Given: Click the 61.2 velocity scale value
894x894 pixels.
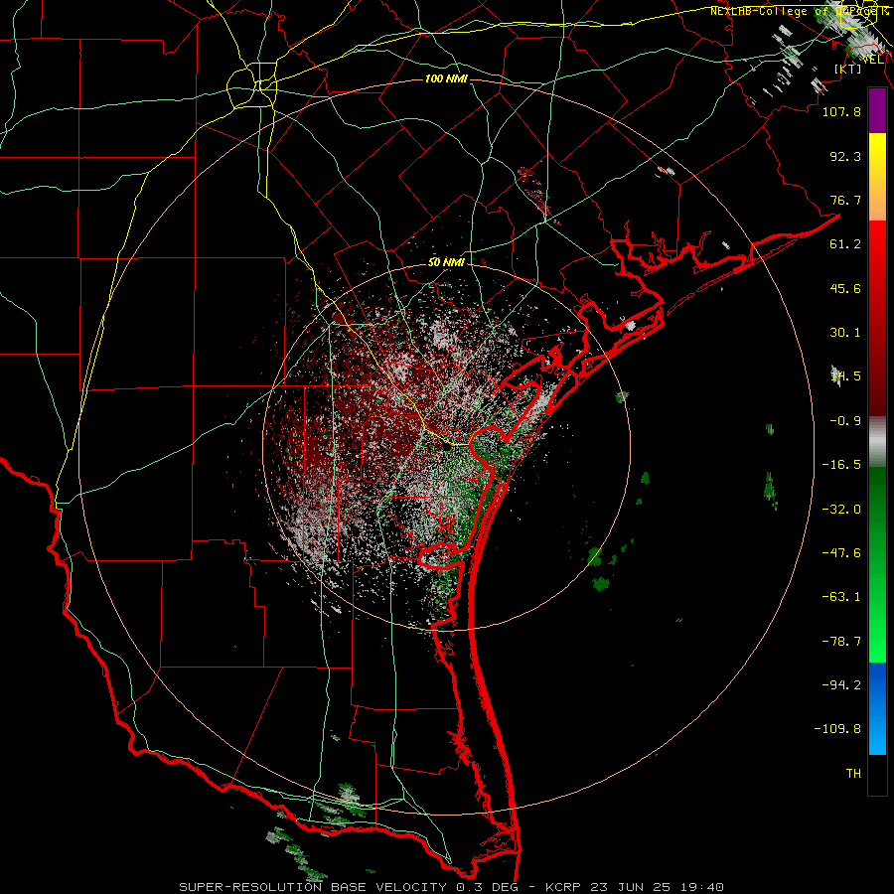Looking at the screenshot, I should (845, 244).
